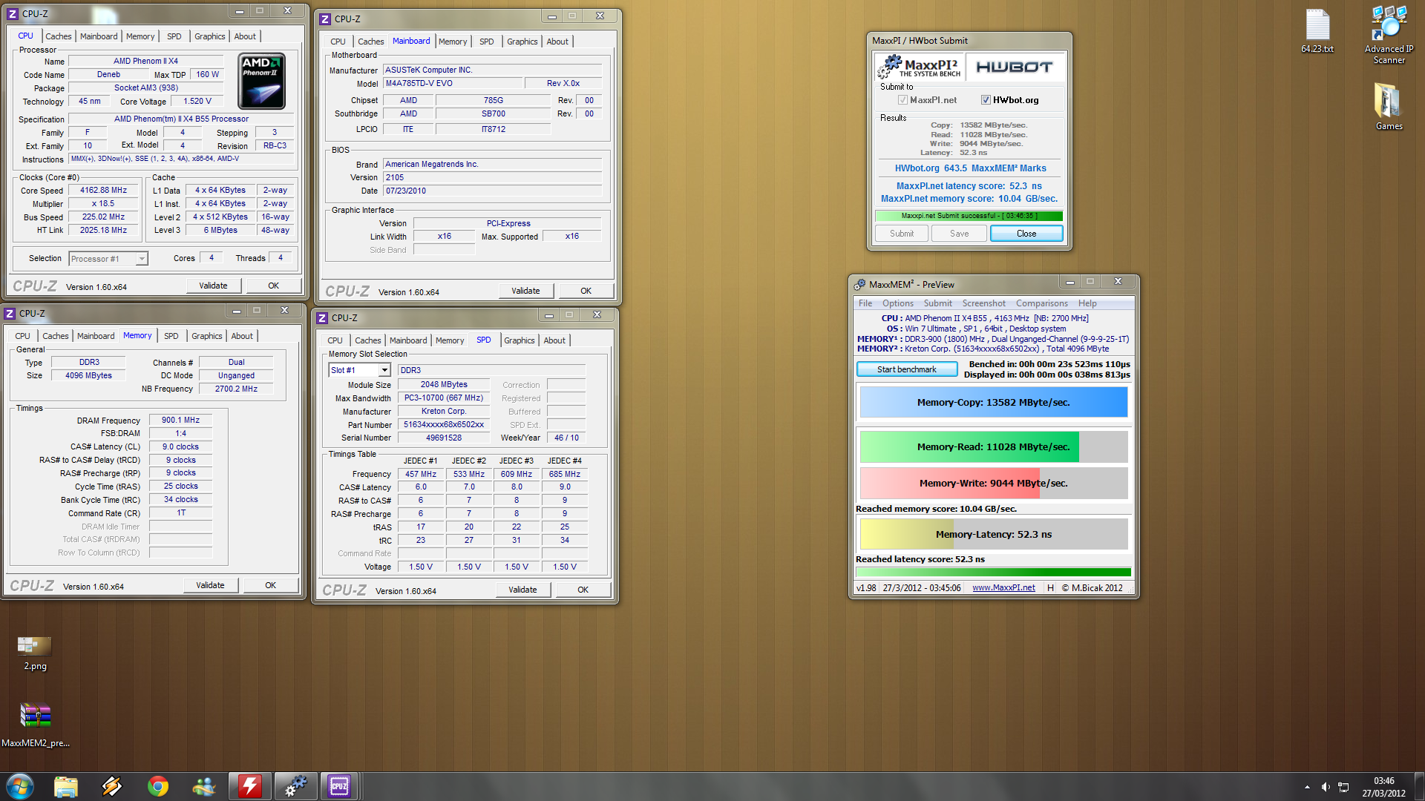Viewport: 1425px width, 801px height.
Task: Open the Games folder icon on desktop
Action: (x=1389, y=106)
